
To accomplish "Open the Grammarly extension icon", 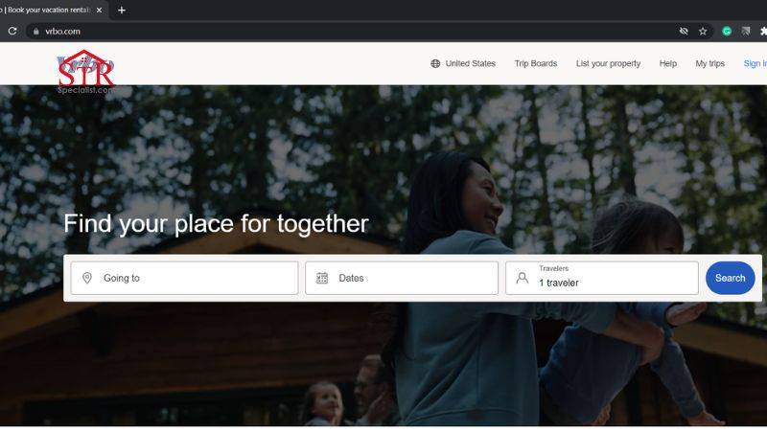I will point(727,31).
